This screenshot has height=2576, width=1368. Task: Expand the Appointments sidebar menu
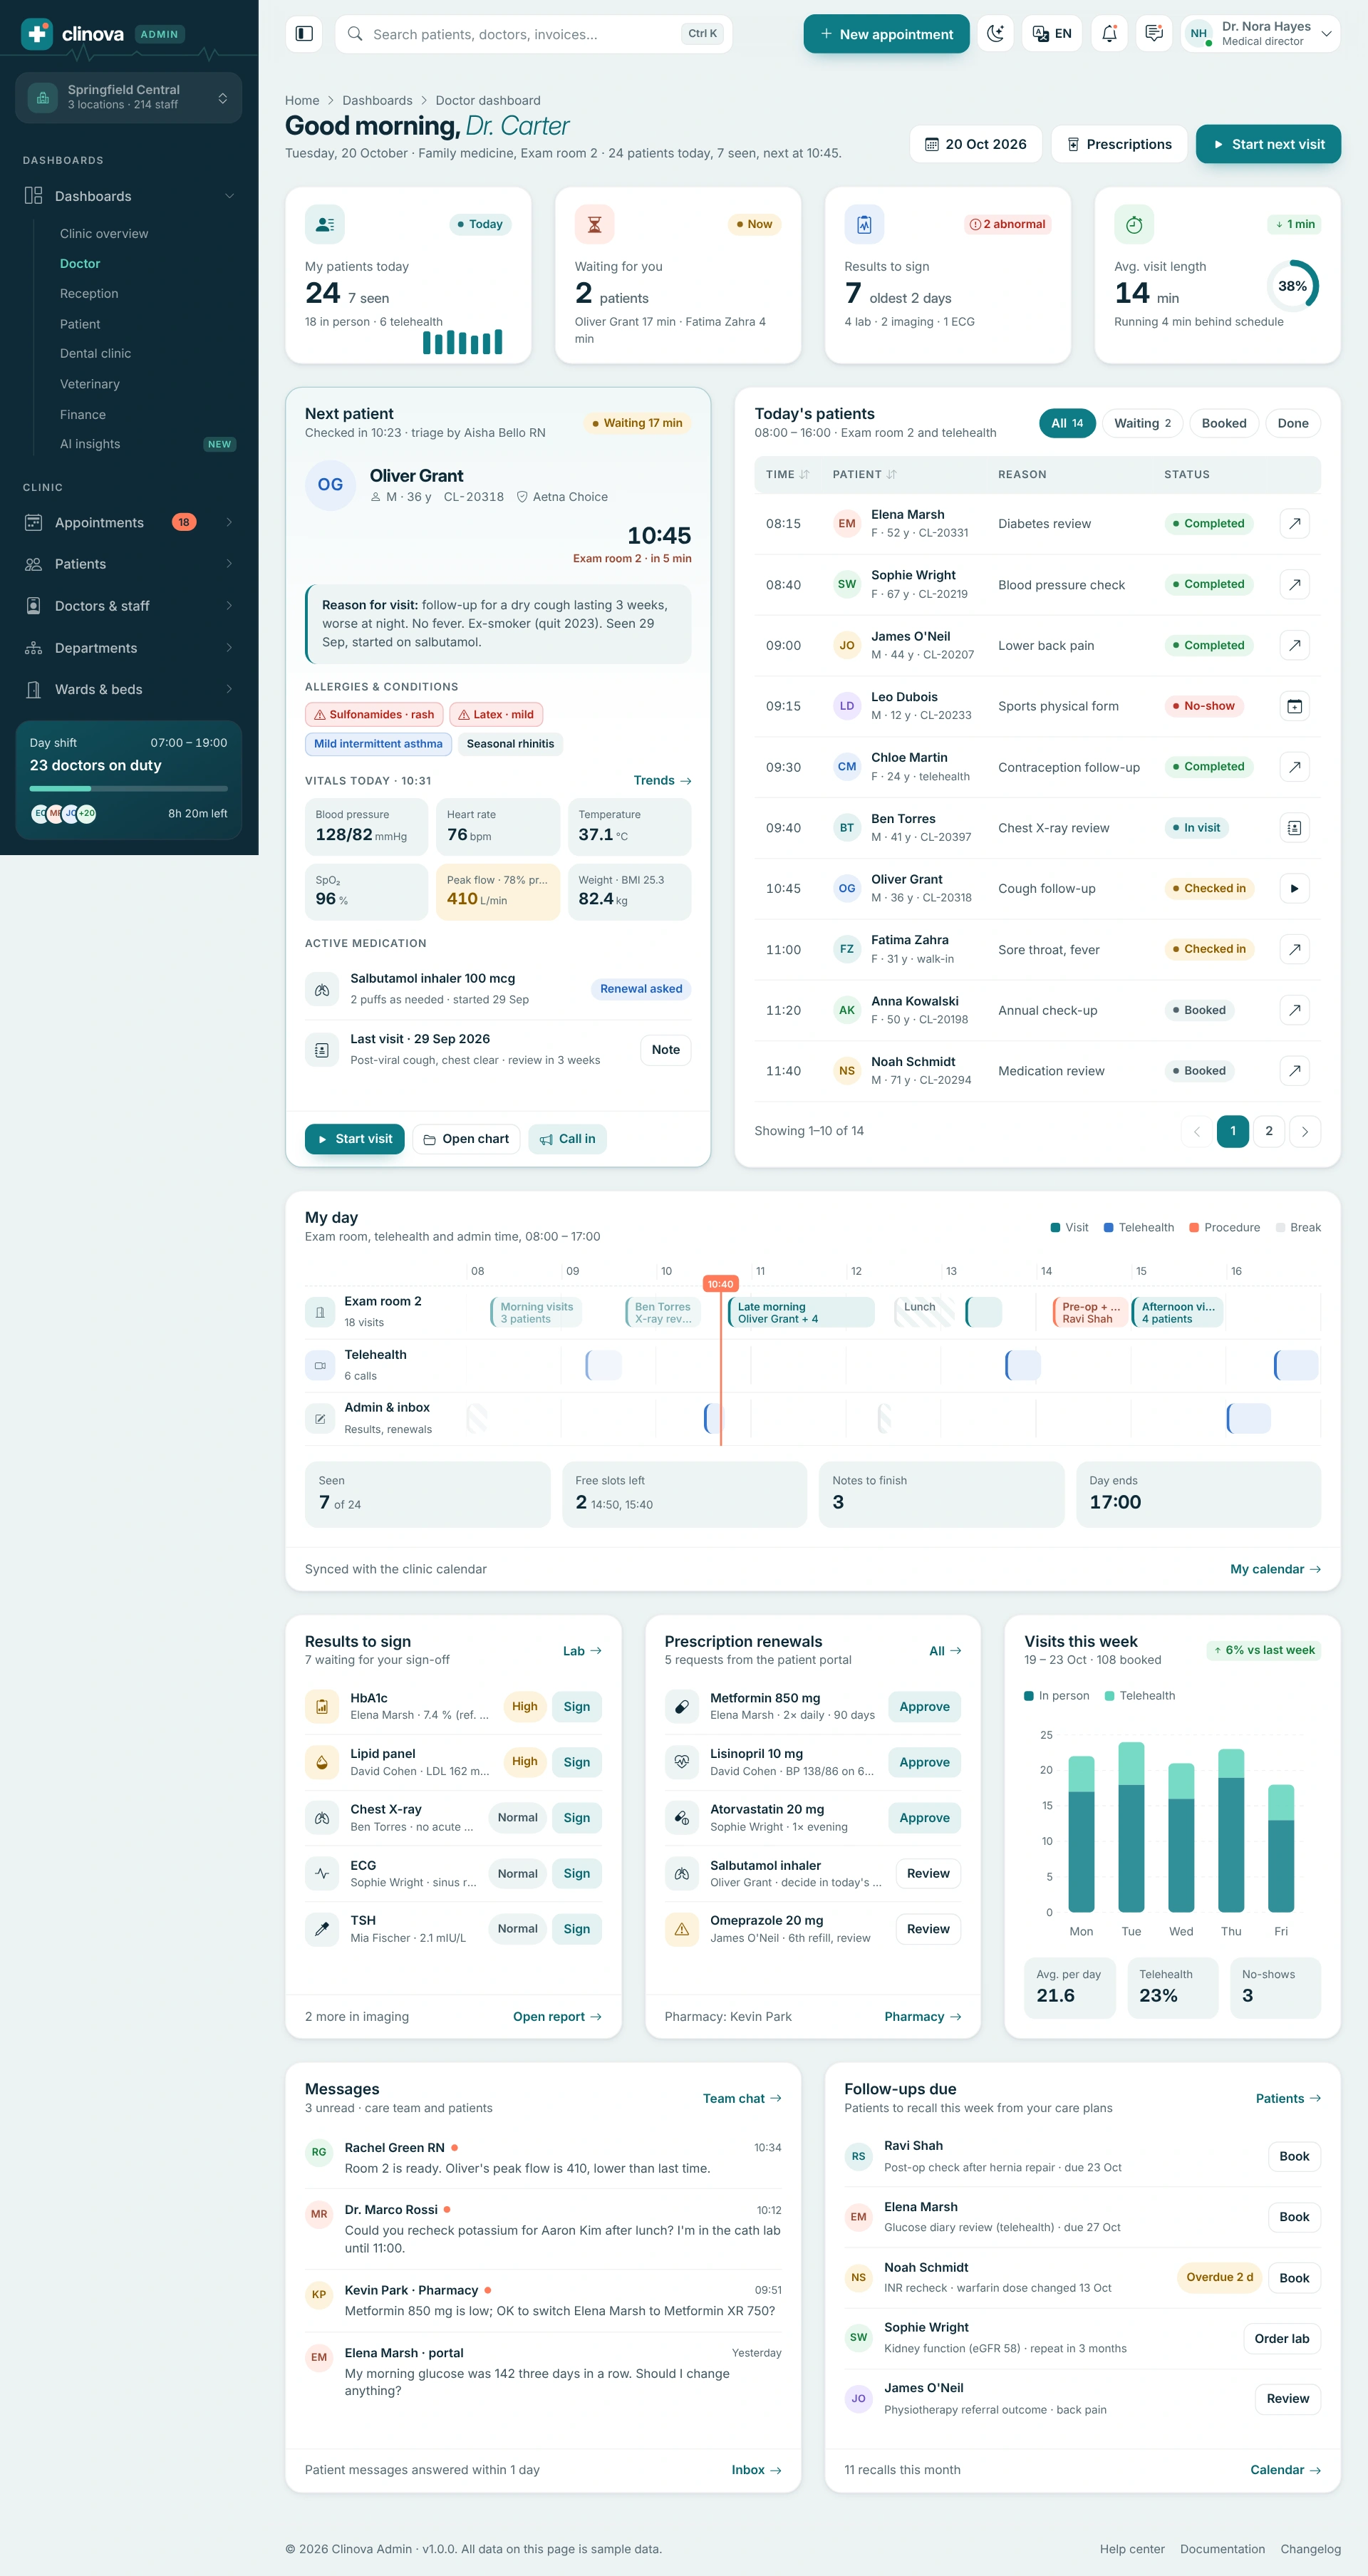coord(129,522)
